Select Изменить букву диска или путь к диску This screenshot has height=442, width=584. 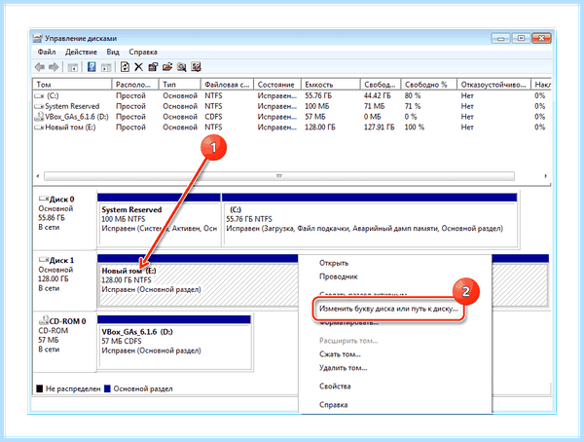388,309
